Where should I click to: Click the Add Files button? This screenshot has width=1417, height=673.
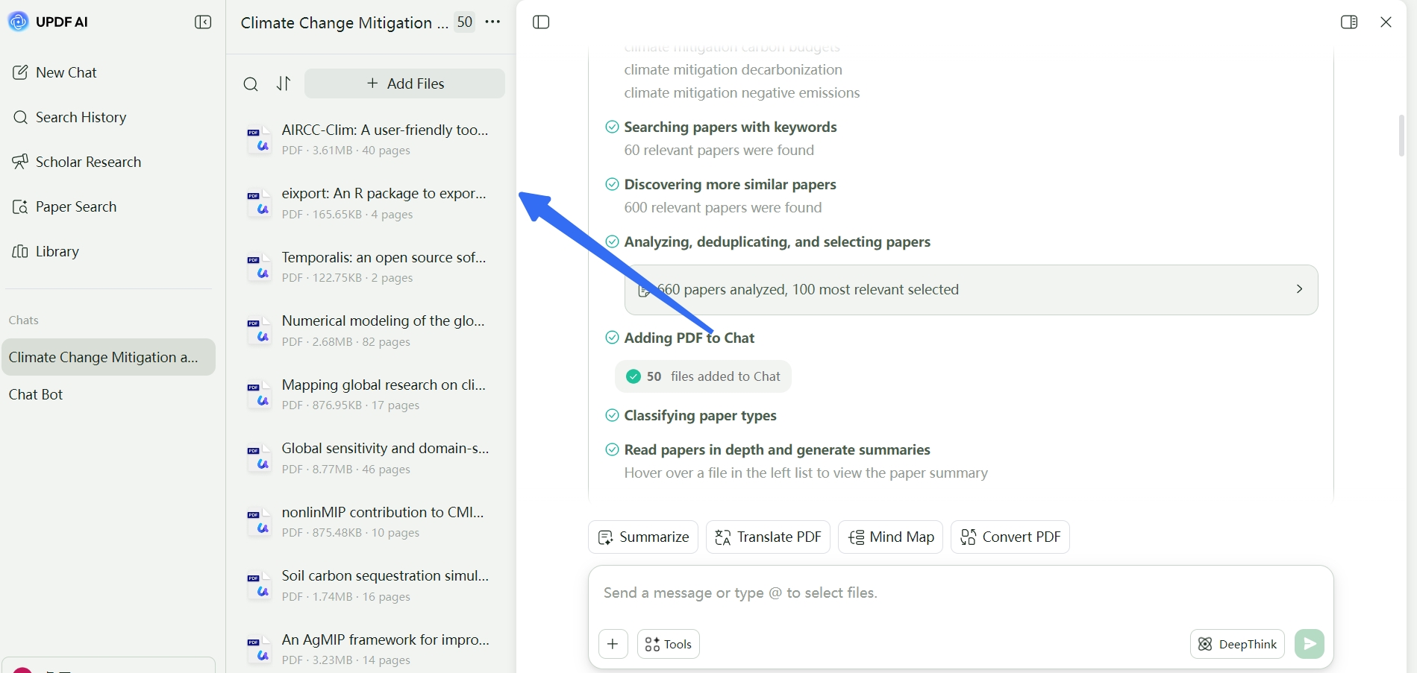pos(404,83)
